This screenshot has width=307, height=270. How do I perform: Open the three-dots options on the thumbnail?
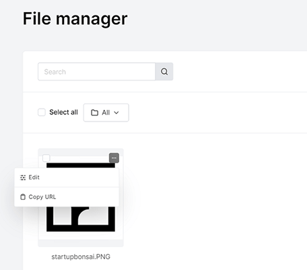coord(114,158)
